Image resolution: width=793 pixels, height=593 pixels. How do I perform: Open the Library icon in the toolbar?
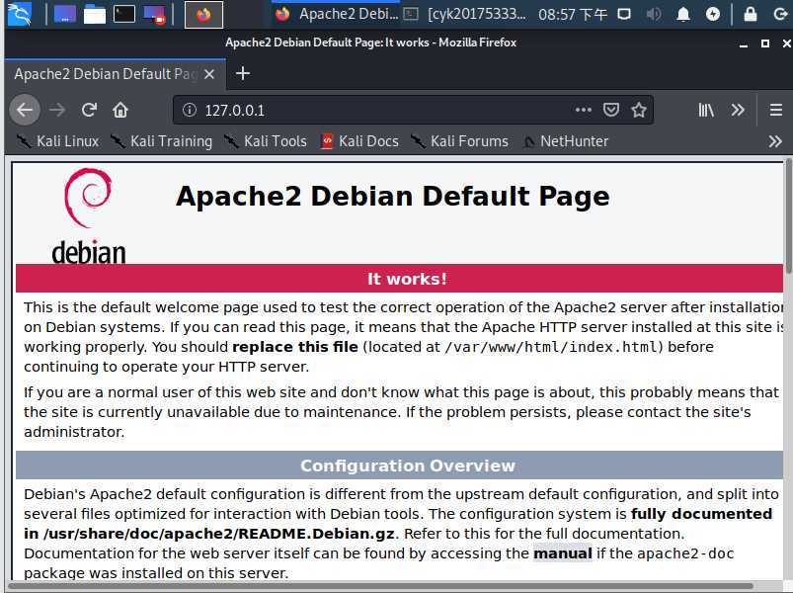coord(705,110)
